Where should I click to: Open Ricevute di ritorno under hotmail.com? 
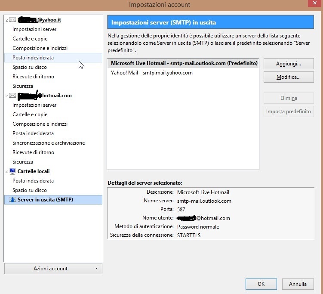coord(34,152)
